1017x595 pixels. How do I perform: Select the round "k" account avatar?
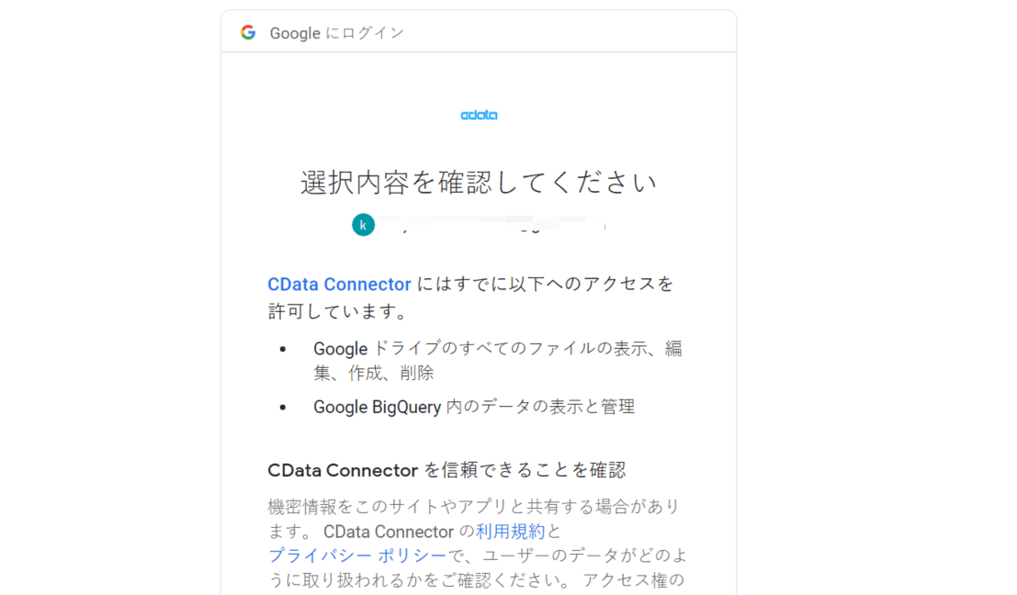pyautogui.click(x=363, y=224)
